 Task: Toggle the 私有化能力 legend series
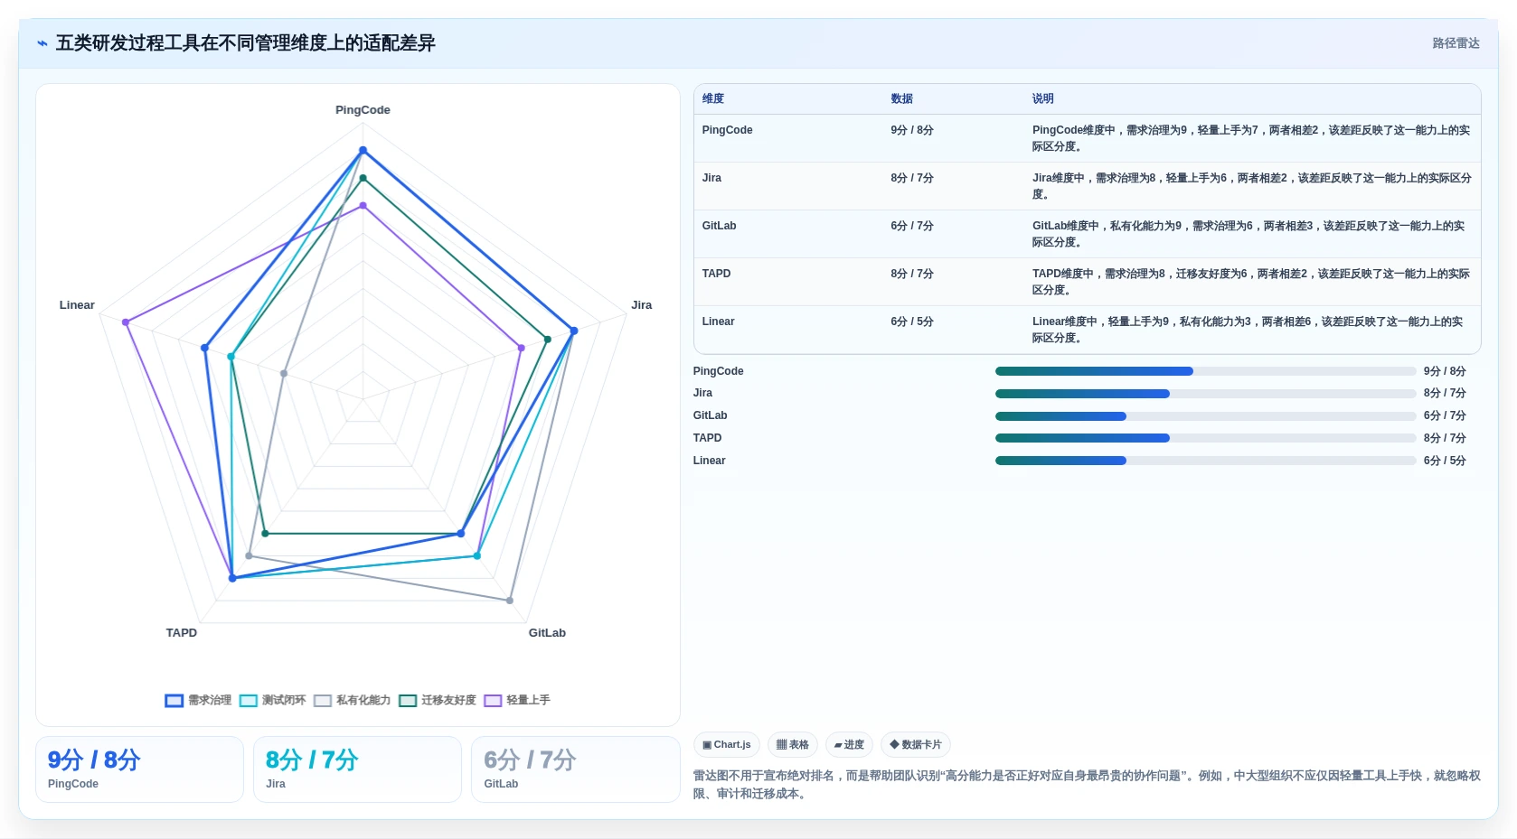click(352, 700)
